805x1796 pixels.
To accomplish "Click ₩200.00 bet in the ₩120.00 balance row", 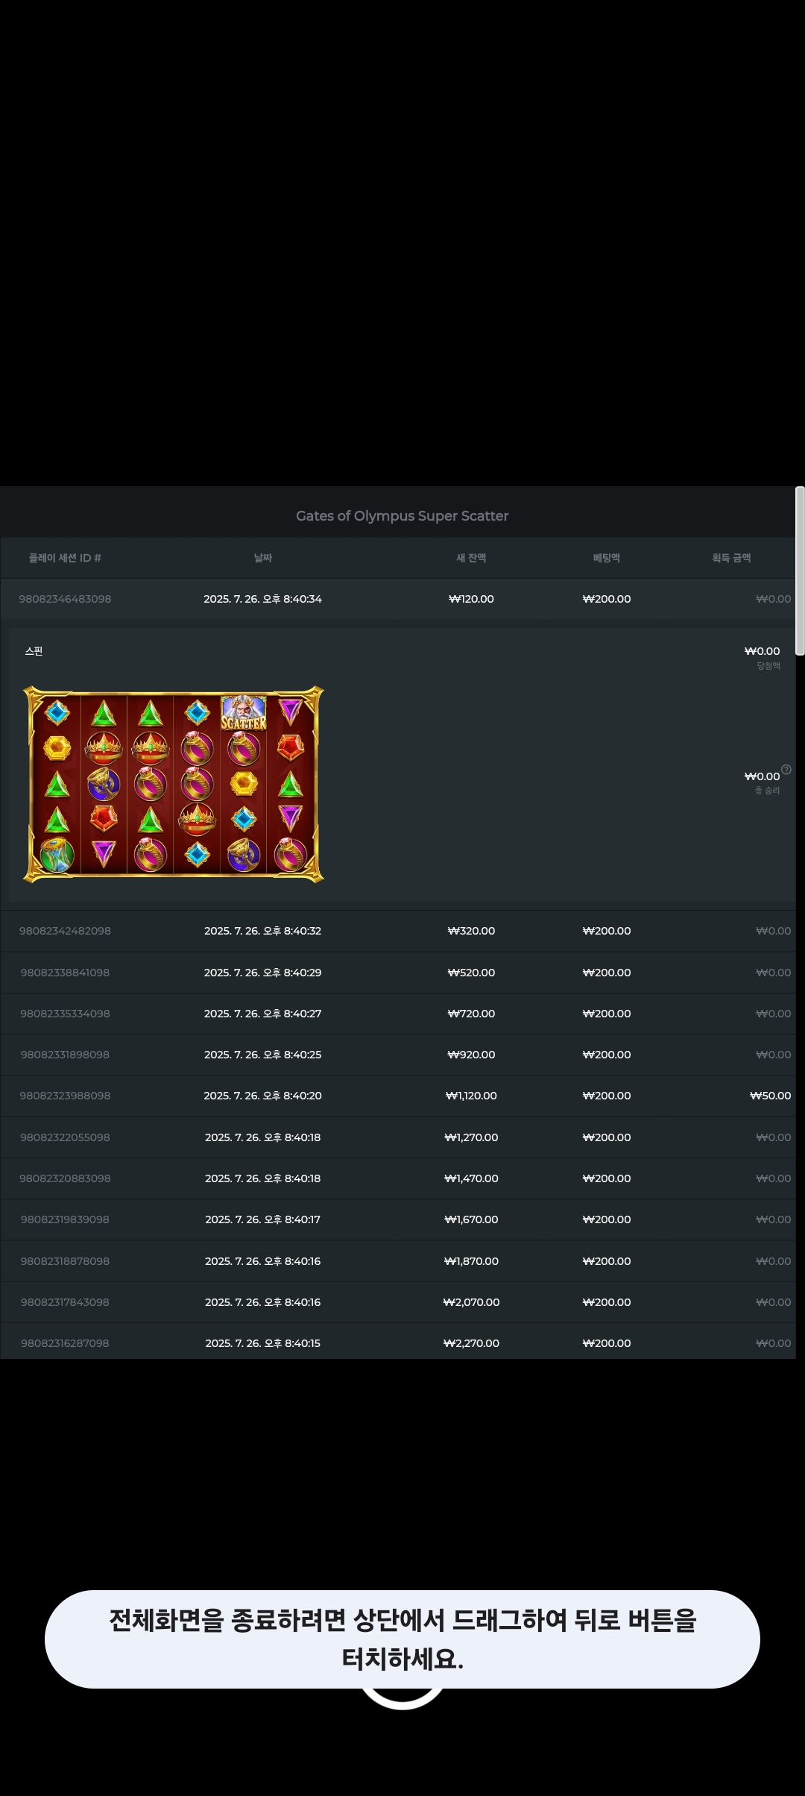I will pyautogui.click(x=607, y=599).
